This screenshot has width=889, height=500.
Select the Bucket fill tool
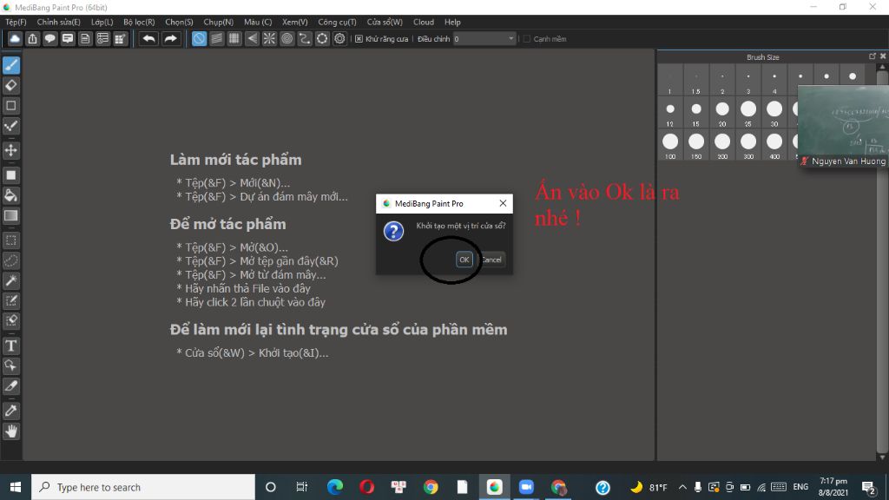click(10, 195)
